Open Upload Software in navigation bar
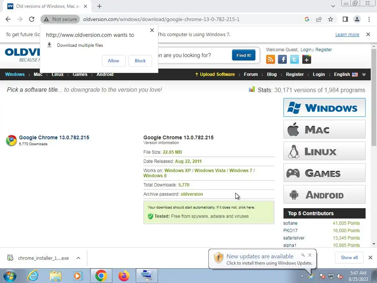This screenshot has width=377, height=283. (215, 74)
